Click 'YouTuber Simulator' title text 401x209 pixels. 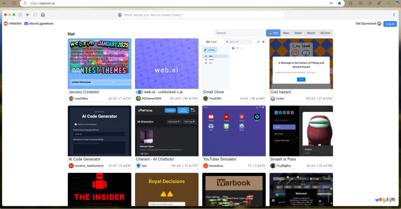[220, 159]
